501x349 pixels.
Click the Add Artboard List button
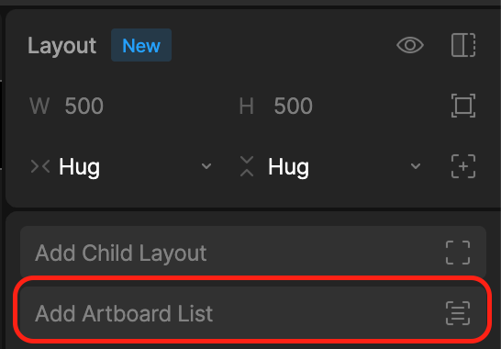253,313
